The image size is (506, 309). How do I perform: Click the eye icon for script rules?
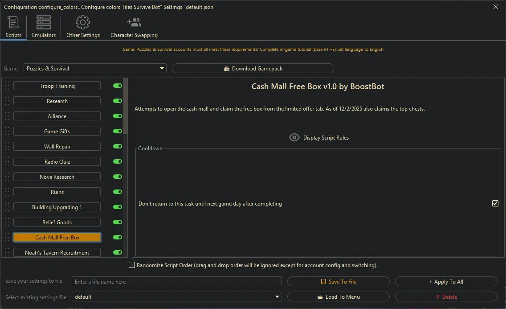(294, 137)
